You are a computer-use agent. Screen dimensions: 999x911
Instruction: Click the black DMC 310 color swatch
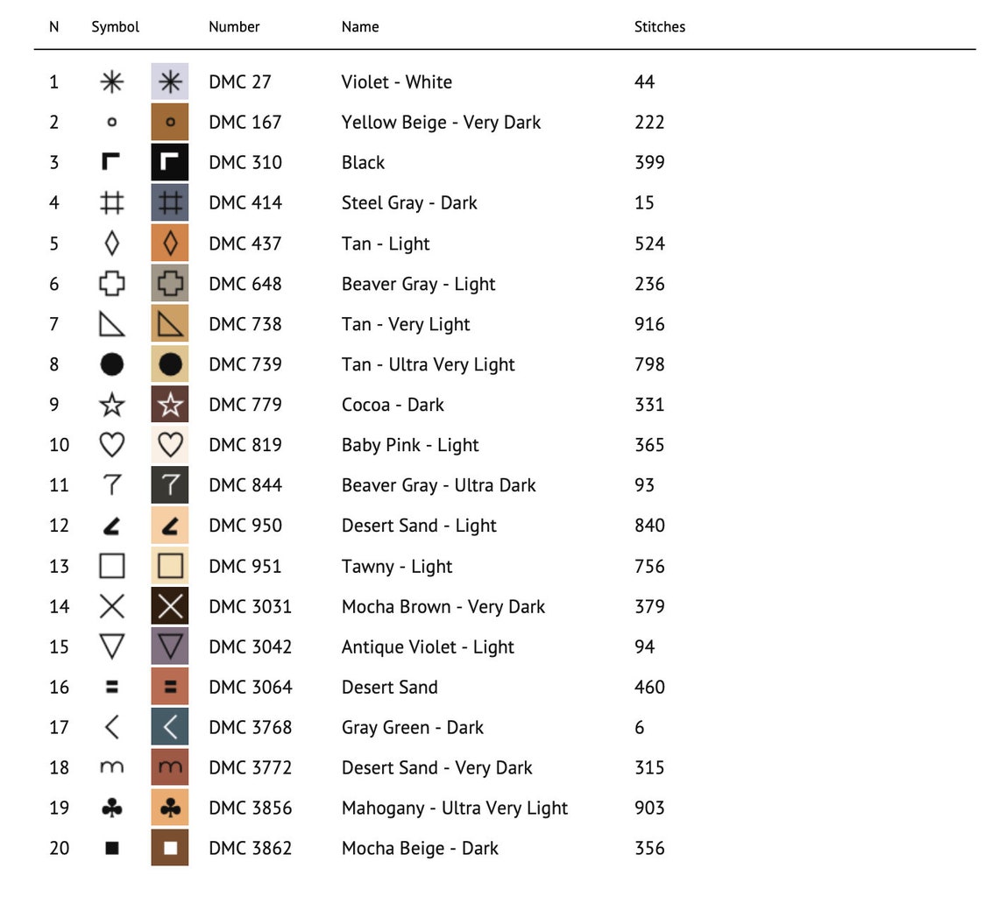[169, 162]
